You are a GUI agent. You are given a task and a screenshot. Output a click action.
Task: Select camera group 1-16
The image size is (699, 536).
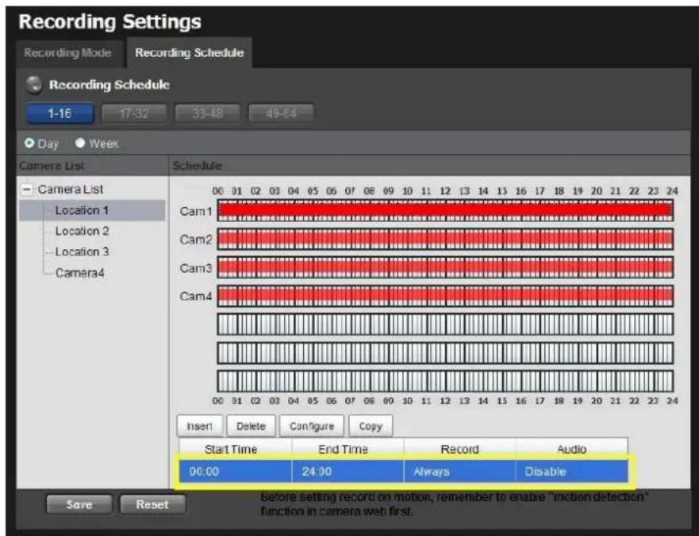pos(60,113)
